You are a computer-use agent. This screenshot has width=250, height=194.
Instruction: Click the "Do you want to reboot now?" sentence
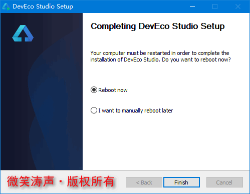196,59
